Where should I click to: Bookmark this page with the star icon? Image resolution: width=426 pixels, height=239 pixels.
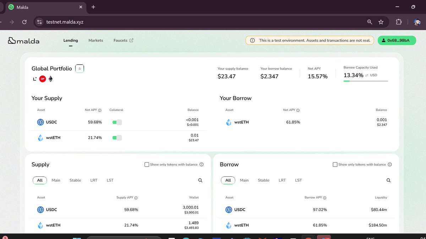[381, 22]
